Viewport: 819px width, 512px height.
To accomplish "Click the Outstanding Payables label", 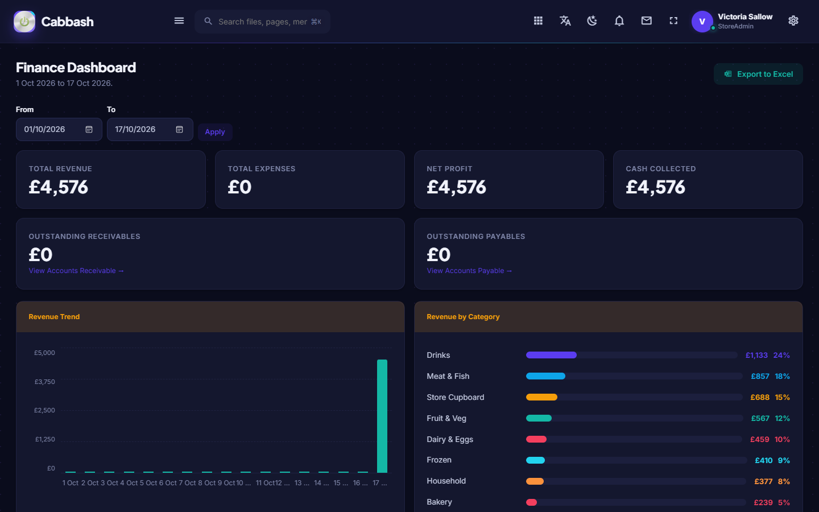I will click(476, 237).
